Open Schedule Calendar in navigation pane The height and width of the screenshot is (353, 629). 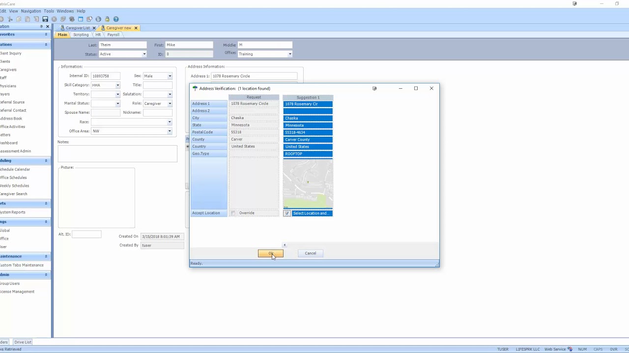point(15,170)
